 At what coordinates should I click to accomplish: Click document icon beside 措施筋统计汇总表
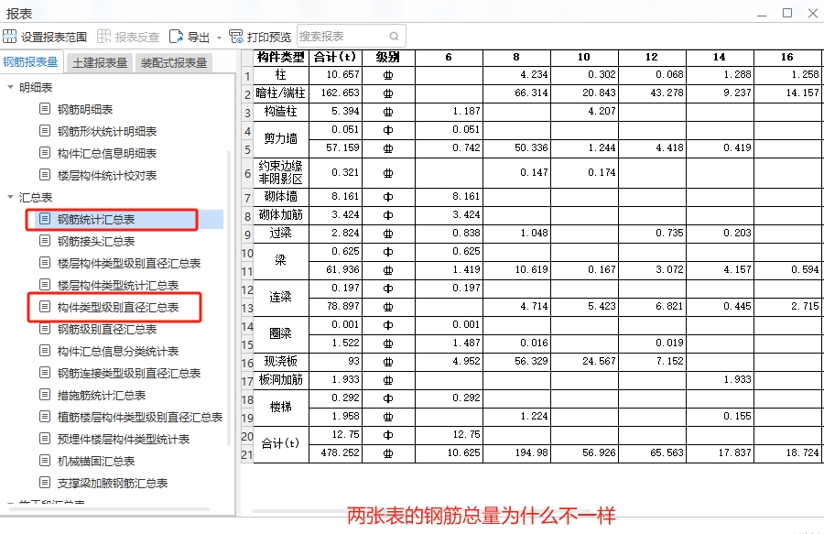click(x=45, y=395)
